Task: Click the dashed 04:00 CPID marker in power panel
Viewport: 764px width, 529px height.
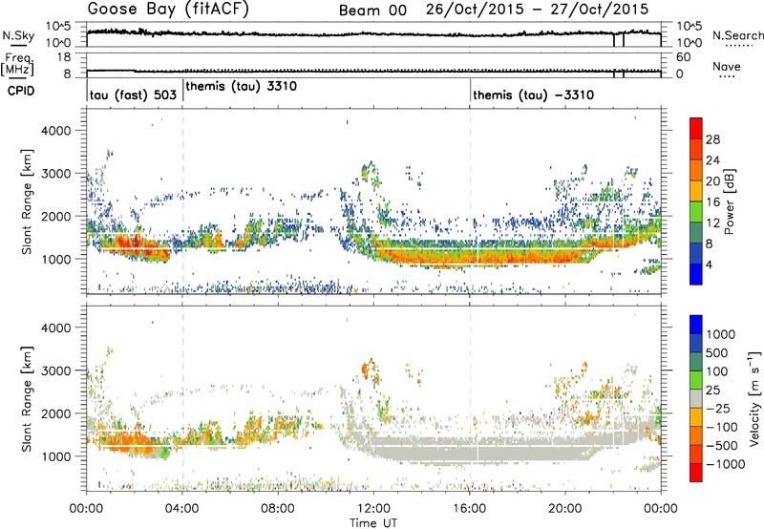Action: click(182, 201)
